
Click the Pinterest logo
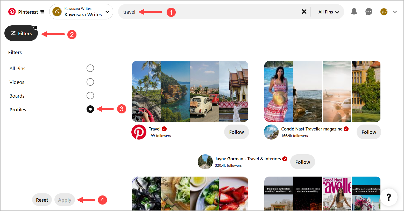click(12, 12)
